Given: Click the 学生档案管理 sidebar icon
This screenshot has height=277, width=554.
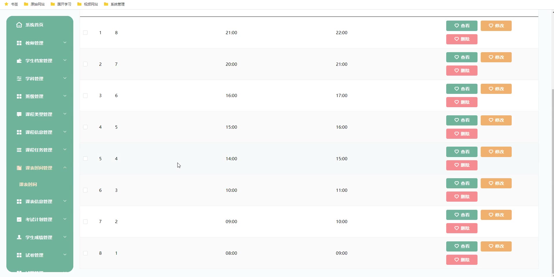Looking at the screenshot, I should [x=19, y=61].
